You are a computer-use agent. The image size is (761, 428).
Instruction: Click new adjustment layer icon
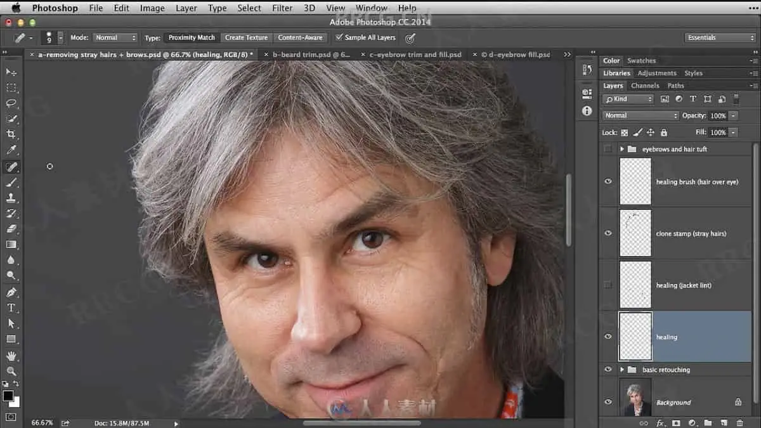pyautogui.click(x=692, y=423)
